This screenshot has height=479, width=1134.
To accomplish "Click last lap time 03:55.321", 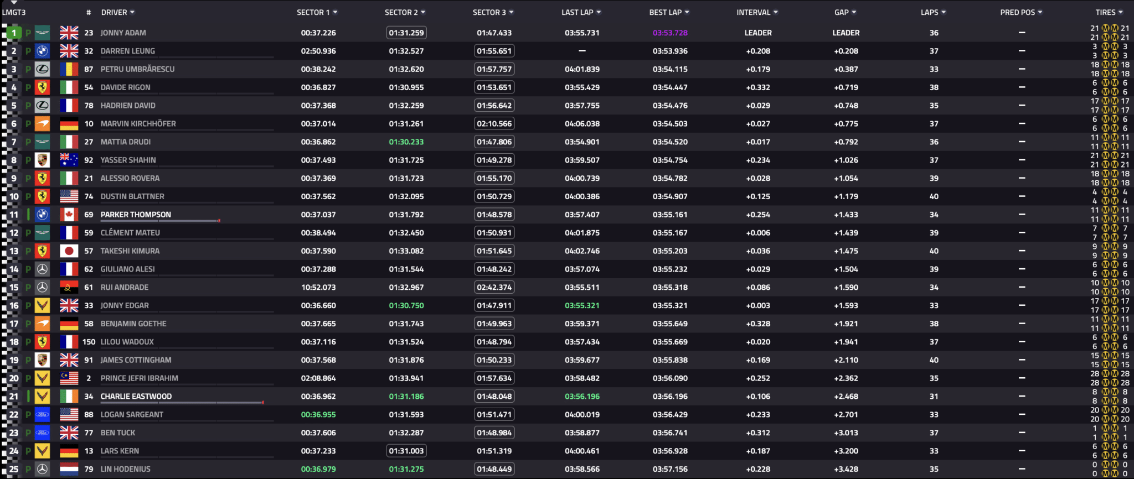I will pos(582,306).
